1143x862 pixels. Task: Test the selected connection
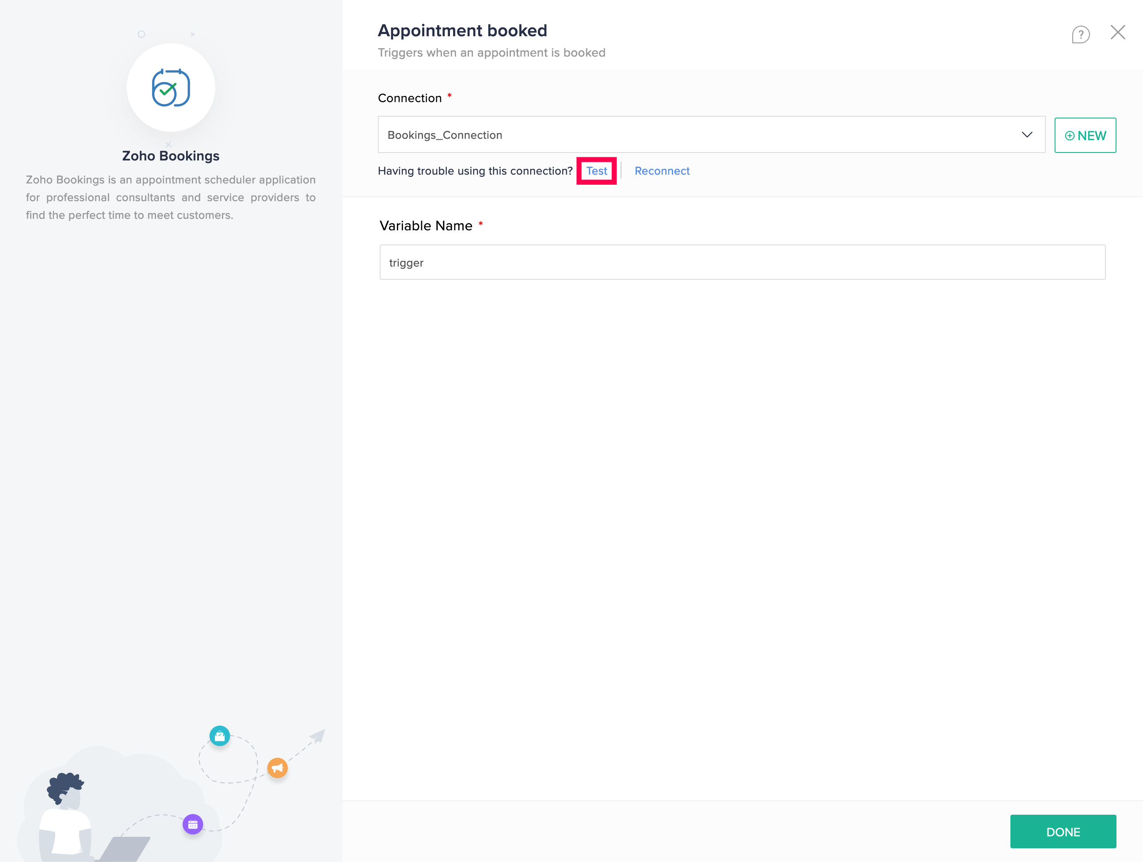click(596, 171)
